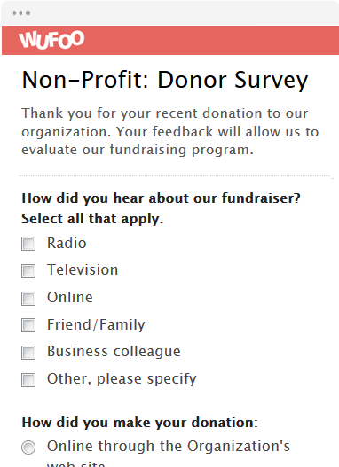The width and height of the screenshot is (339, 467).
Task: Click the Wufoo logo in header
Action: 51,40
